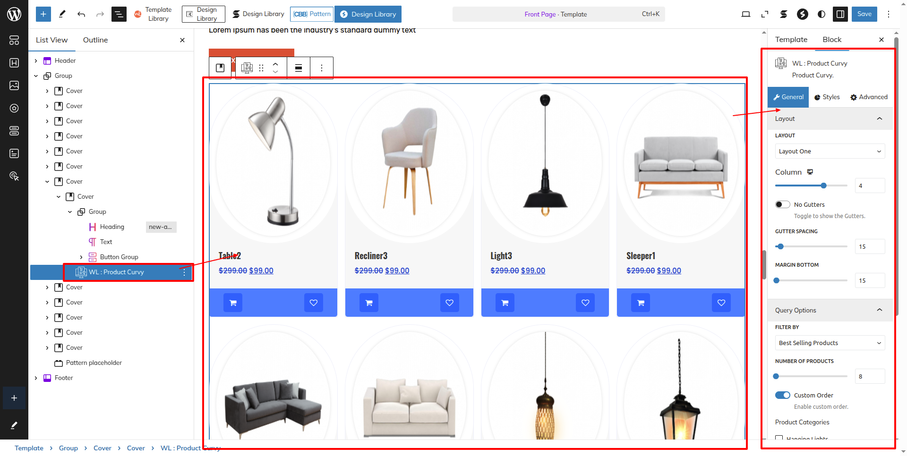This screenshot has width=907, height=456.
Task: Switch to the Block sidebar tab
Action: (832, 40)
